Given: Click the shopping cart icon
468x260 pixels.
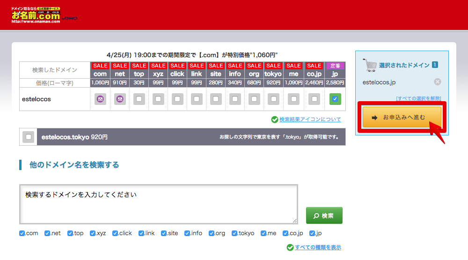Looking at the screenshot, I should pos(370,65).
